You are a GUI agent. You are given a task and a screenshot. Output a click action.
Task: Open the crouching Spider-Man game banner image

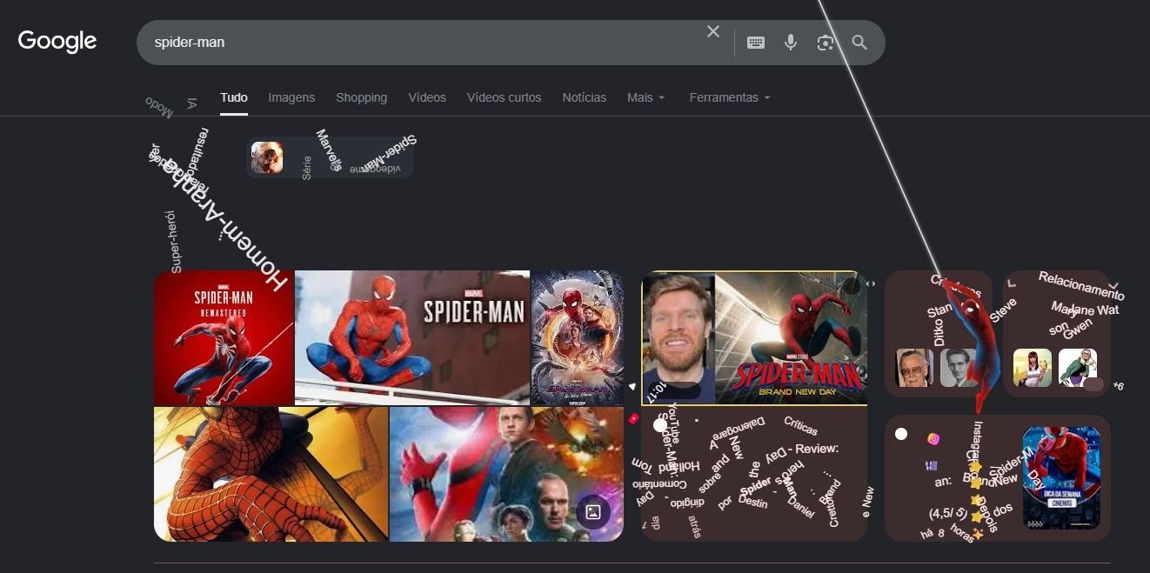[x=412, y=338]
